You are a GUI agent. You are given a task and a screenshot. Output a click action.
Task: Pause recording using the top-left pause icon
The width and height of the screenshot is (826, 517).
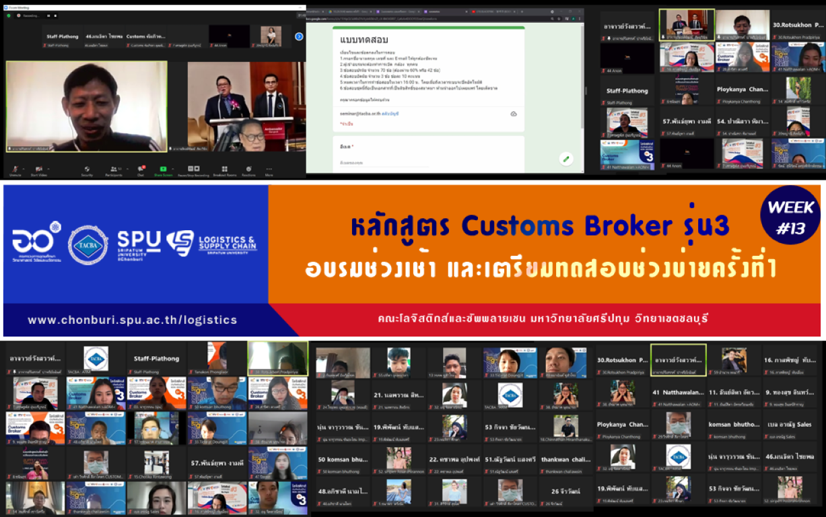pos(49,15)
